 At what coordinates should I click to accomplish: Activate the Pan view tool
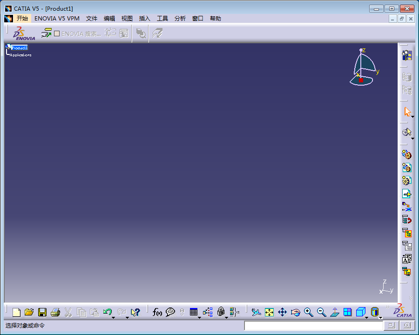coord(283,312)
